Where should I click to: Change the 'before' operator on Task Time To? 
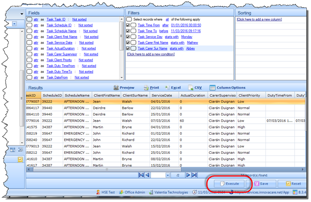click(x=164, y=31)
